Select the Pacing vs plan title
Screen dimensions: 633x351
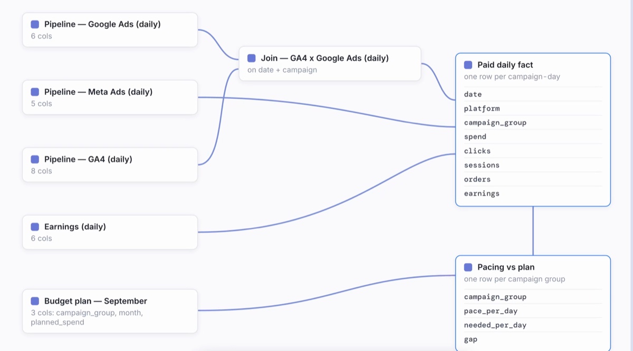pyautogui.click(x=506, y=267)
